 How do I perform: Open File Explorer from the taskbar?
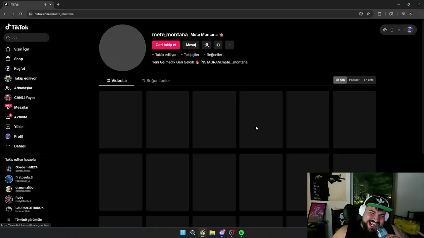click(x=212, y=233)
